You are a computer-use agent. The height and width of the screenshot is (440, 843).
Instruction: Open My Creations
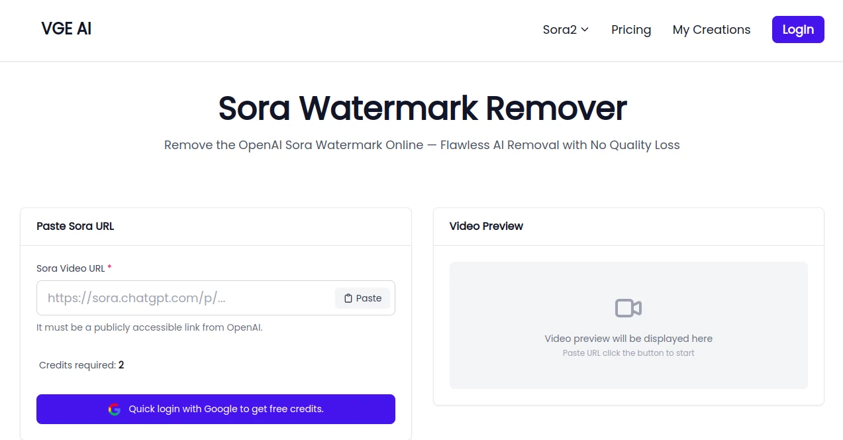pos(711,29)
